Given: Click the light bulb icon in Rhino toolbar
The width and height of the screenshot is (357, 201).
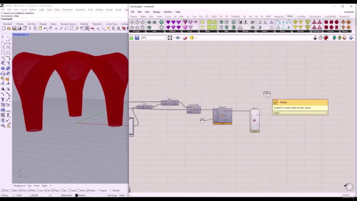Looking at the screenshot, I should pyautogui.click(x=113, y=28).
